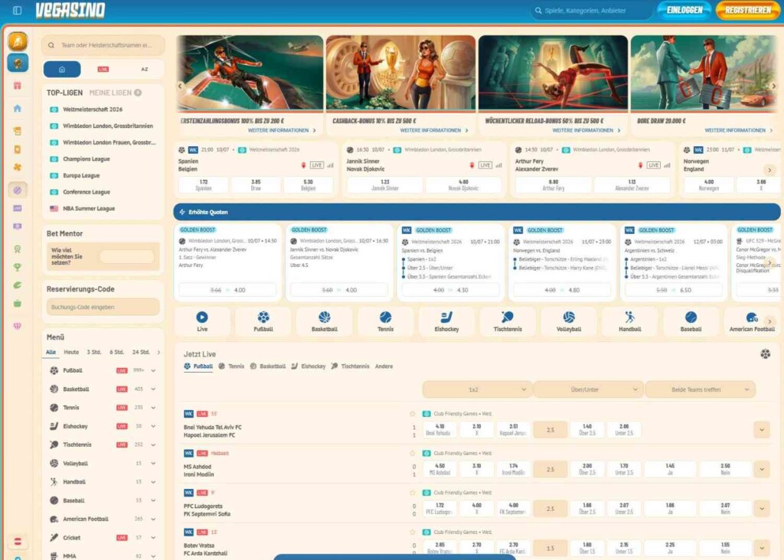This screenshot has height=560, width=784.
Task: Click the game search field in header
Action: coord(591,11)
